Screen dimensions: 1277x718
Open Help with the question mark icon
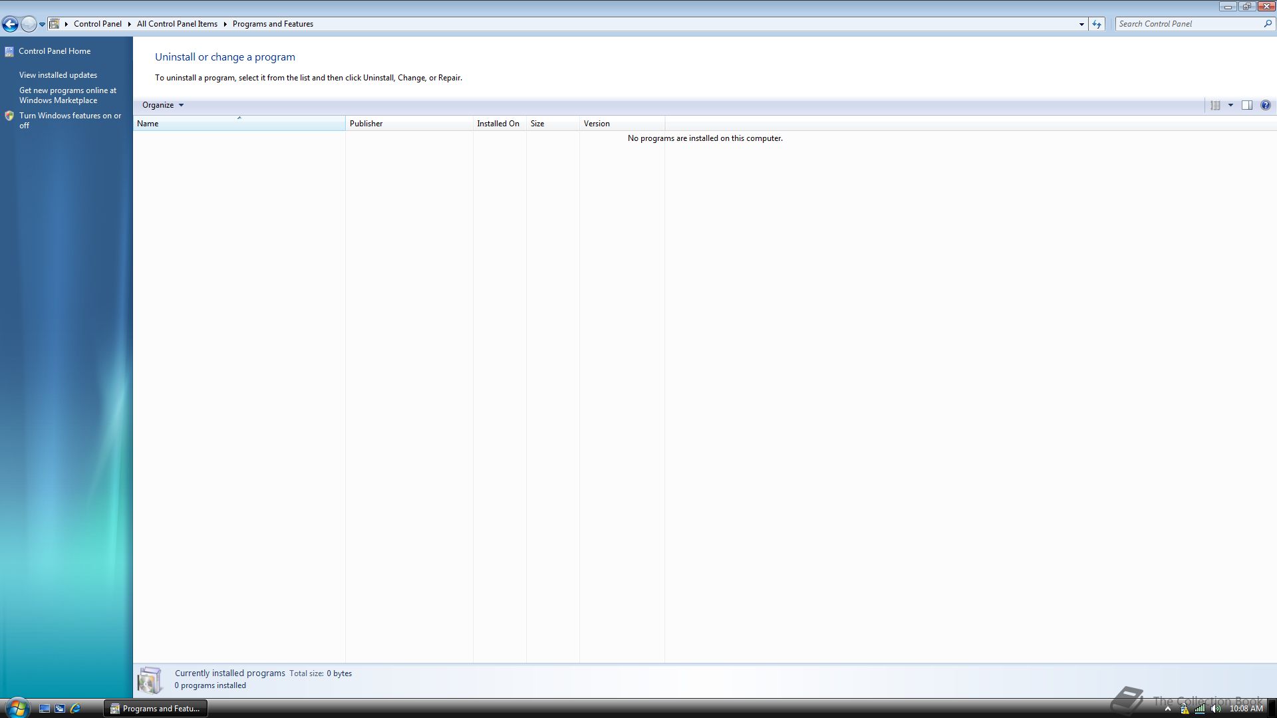tap(1266, 105)
